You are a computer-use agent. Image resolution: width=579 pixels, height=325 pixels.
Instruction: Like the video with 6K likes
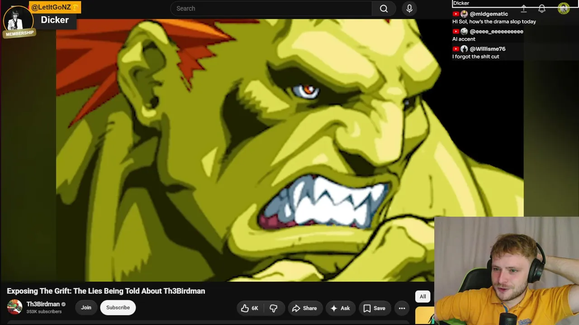coord(249,308)
